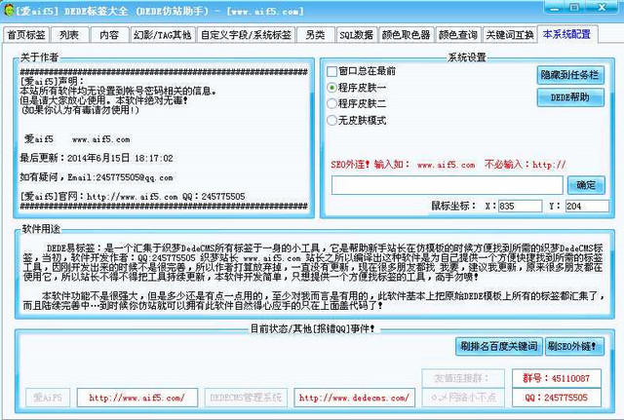The width and height of the screenshot is (624, 420).
Task: Click the app icon in the title bar
Action: 8,11
